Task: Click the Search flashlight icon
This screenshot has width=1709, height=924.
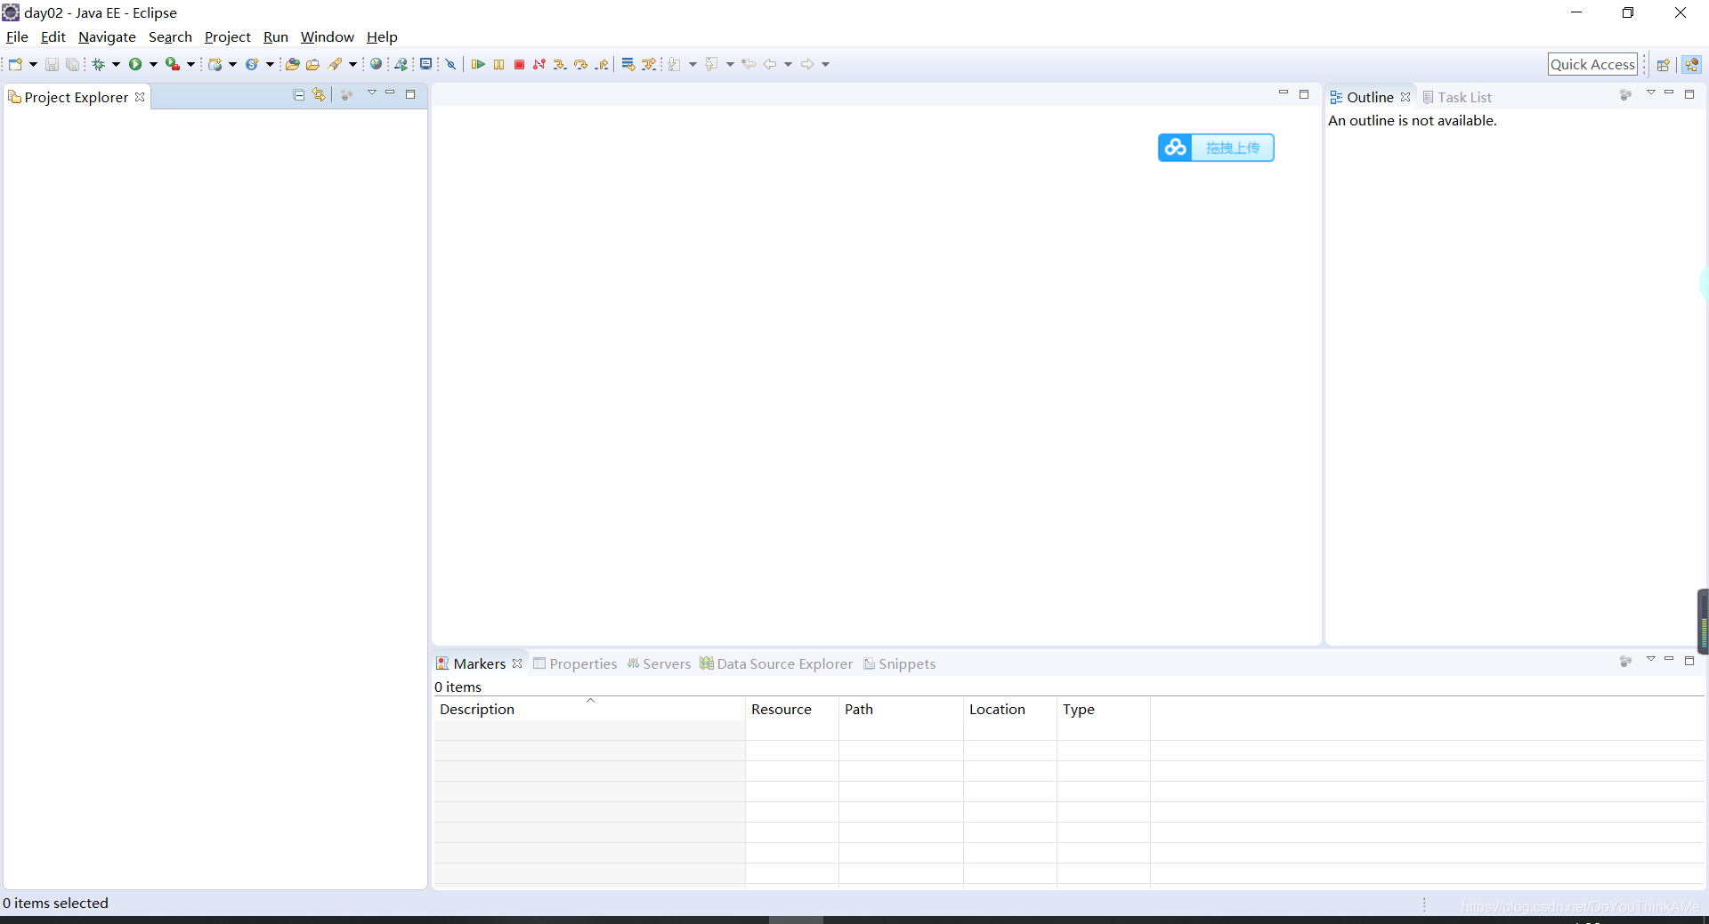Action: 335,64
